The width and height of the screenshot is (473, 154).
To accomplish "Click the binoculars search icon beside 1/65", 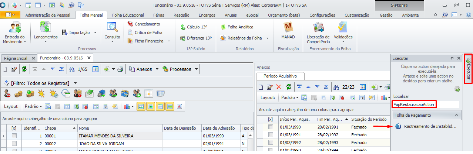I will (72, 69).
